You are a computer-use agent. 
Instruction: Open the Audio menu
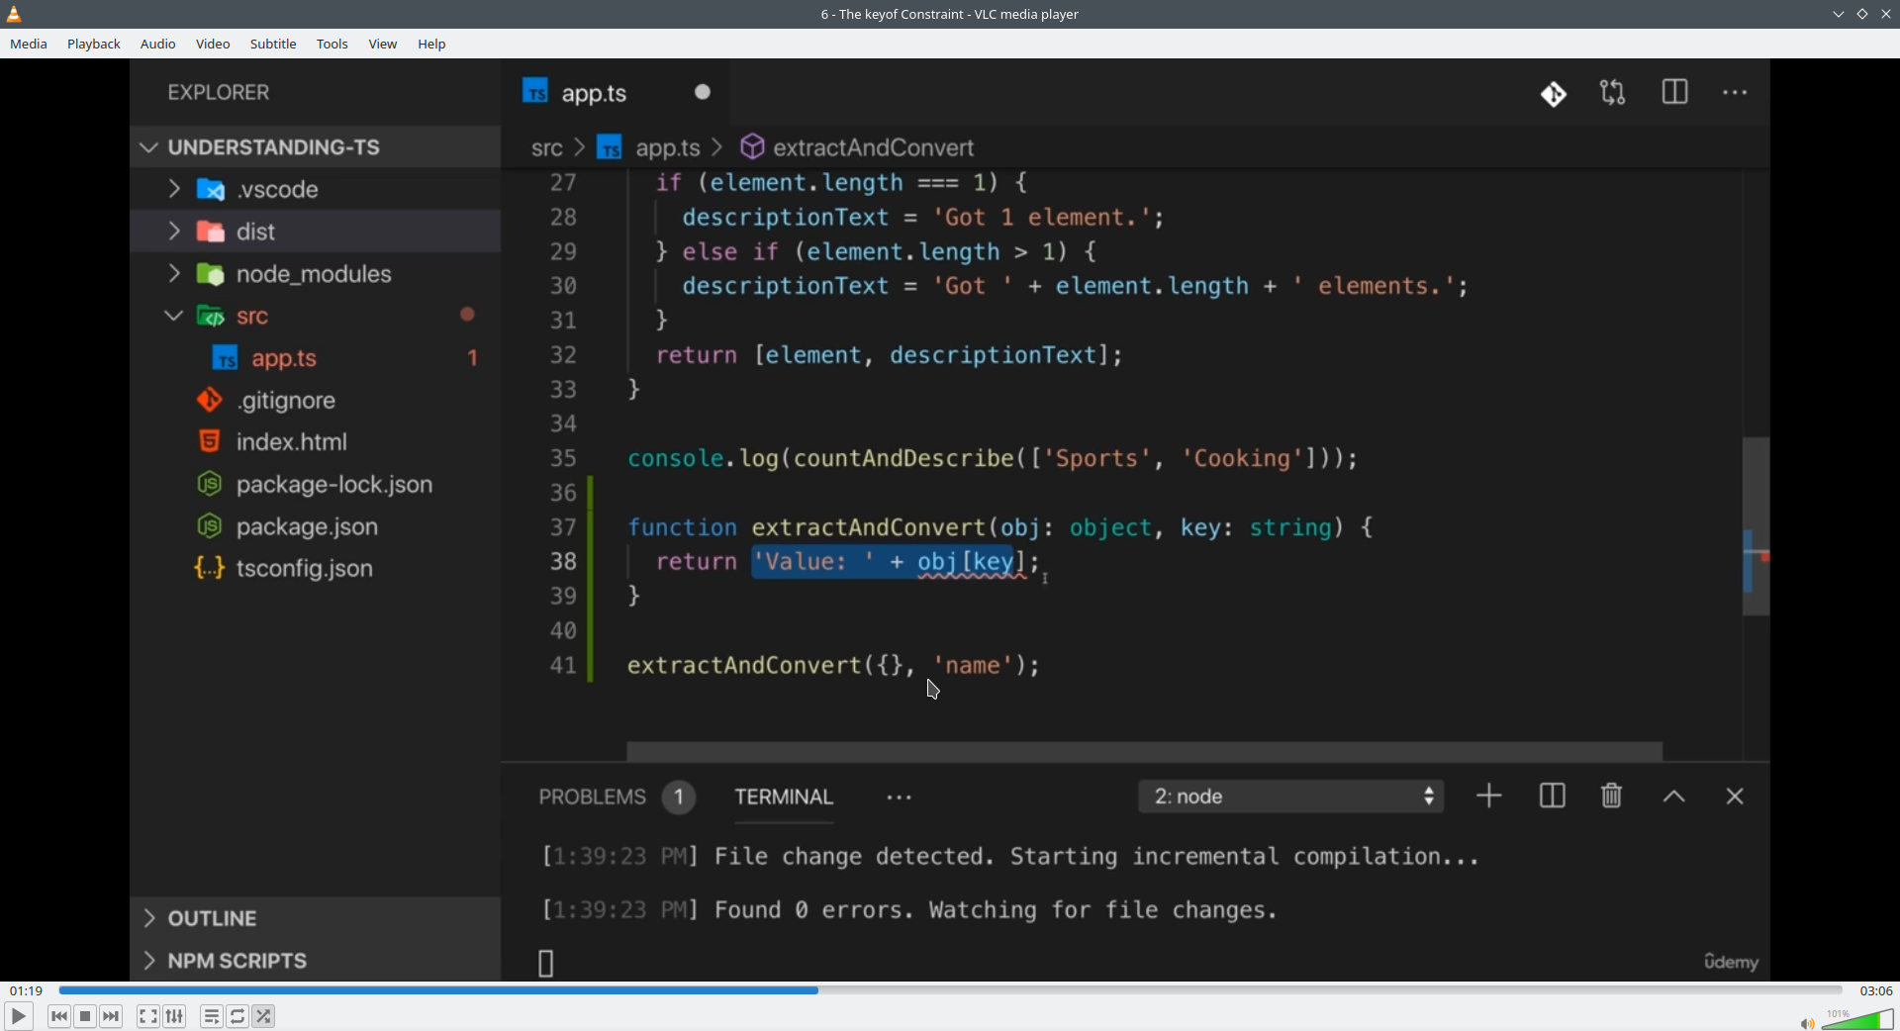point(158,44)
